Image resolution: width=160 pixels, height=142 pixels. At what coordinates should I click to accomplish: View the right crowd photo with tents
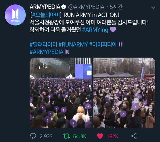coord(124,93)
